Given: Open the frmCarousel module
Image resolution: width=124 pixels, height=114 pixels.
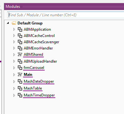Looking at the screenshot, I should [x=34, y=68].
